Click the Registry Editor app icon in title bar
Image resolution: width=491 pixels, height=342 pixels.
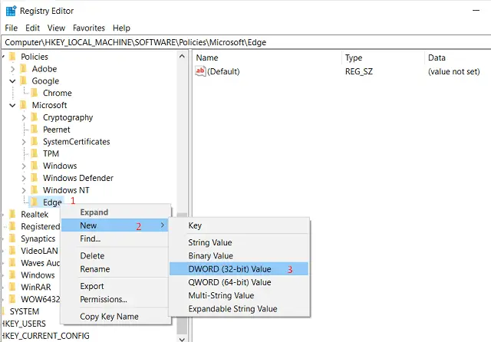[11, 11]
